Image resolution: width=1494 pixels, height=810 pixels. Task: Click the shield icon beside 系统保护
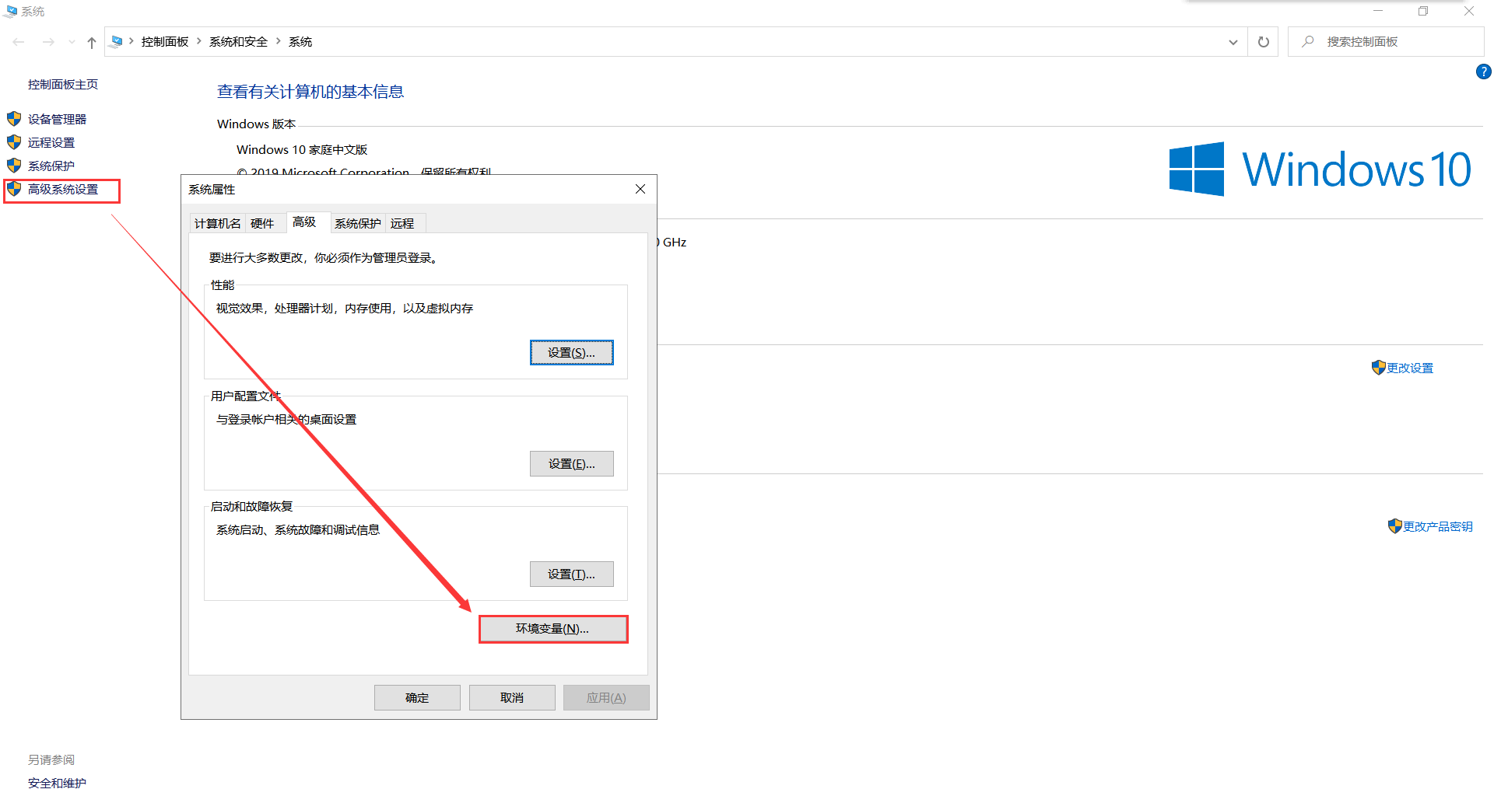tap(14, 166)
